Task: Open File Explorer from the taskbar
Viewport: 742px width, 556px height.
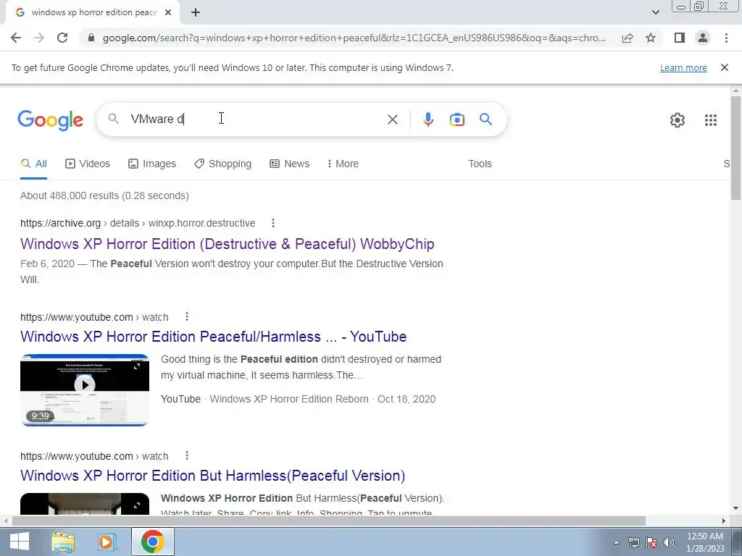Action: click(x=63, y=542)
